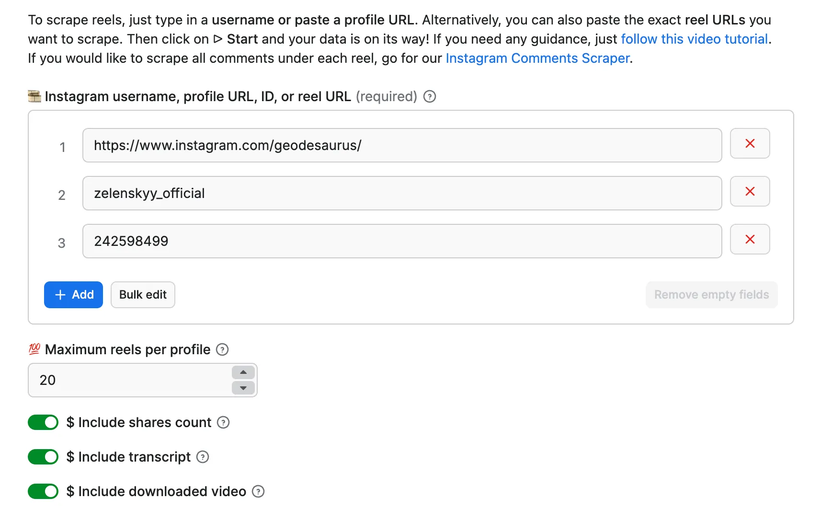Viewport: 821px width, 510px height.
Task: Open tooltip for Include downloaded video
Action: coord(258,491)
